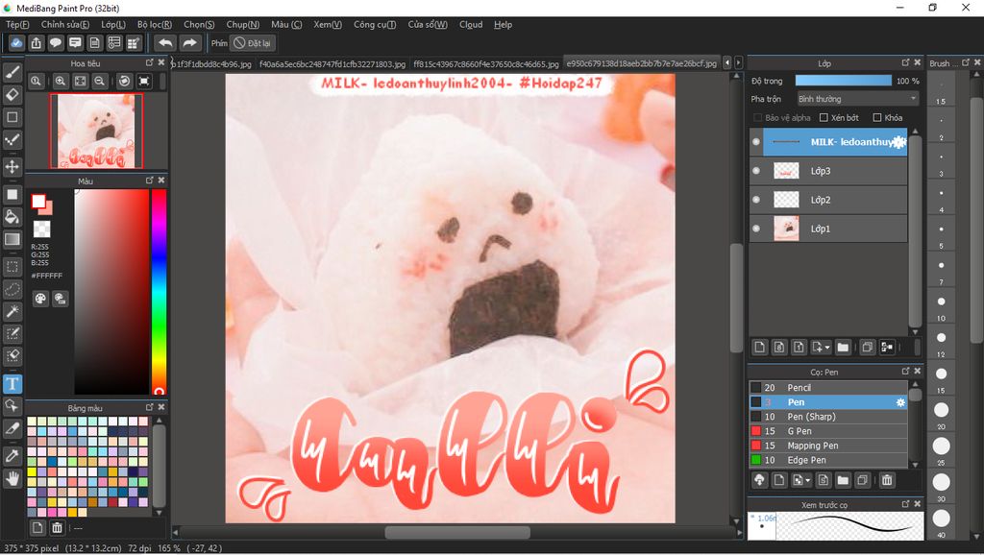Choose the Bucket fill tool
The height and width of the screenshot is (555, 984).
click(x=12, y=216)
